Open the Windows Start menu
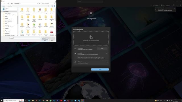182x102 pixels. pos(2,101)
